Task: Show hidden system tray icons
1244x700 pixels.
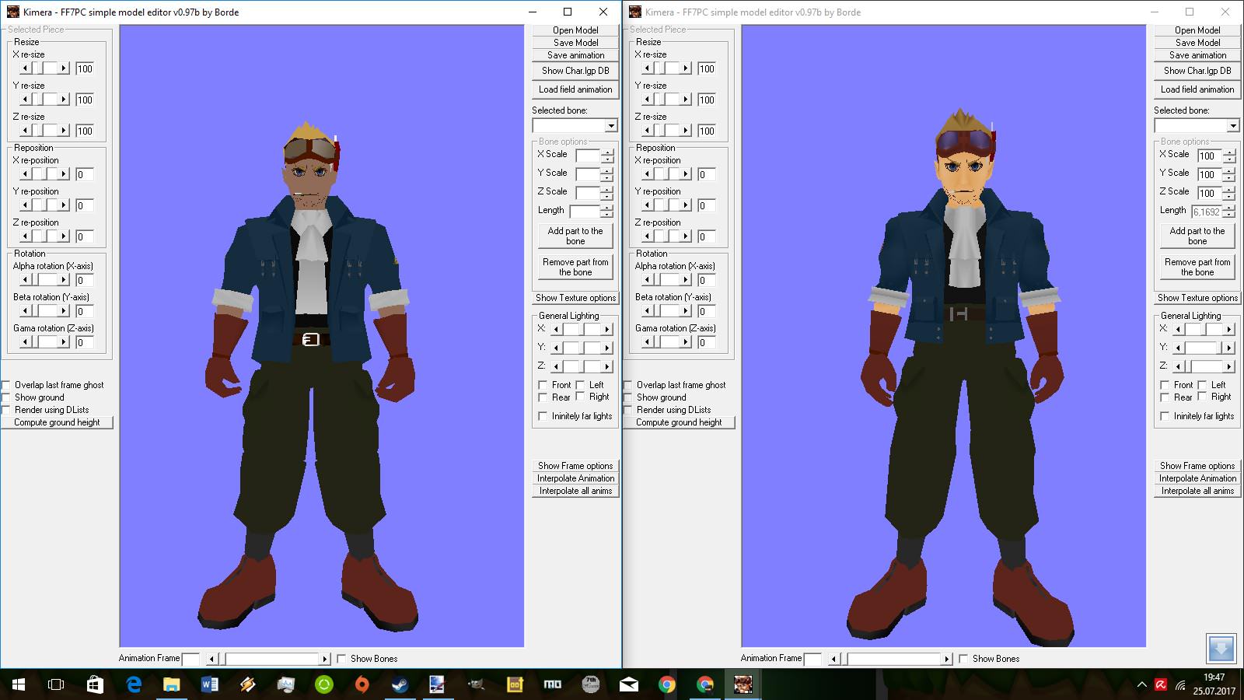Action: point(1141,685)
